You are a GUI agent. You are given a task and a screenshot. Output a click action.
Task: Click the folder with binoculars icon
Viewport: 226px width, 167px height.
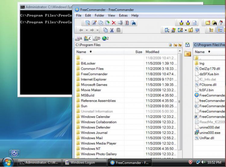pos(214,23)
